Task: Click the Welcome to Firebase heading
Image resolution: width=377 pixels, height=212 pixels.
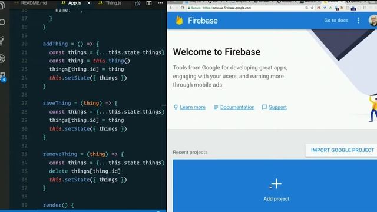Action: 217,52
